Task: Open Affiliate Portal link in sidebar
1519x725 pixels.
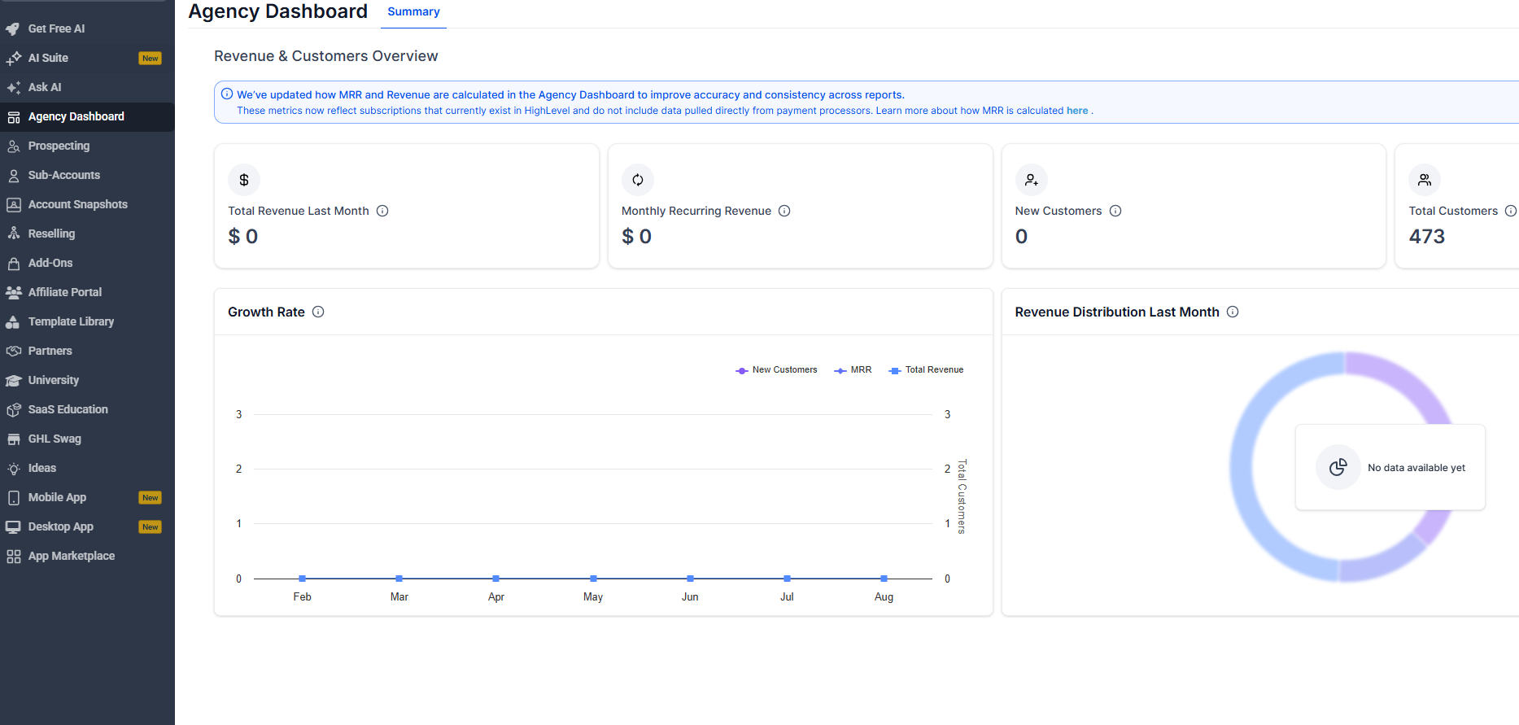Action: point(87,292)
